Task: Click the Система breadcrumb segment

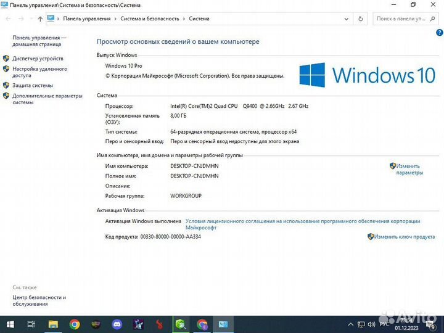Action: 199,18
